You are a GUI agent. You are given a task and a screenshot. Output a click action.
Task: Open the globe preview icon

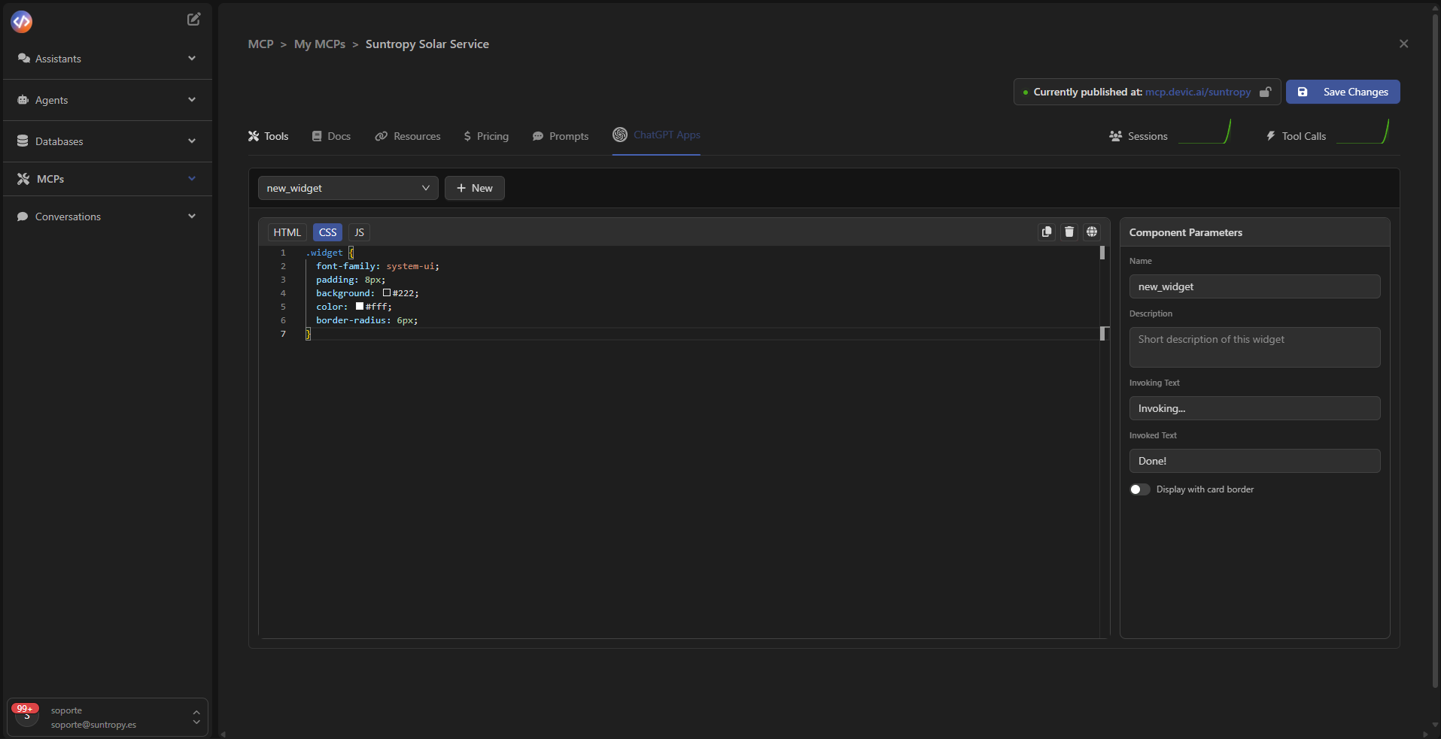point(1091,232)
